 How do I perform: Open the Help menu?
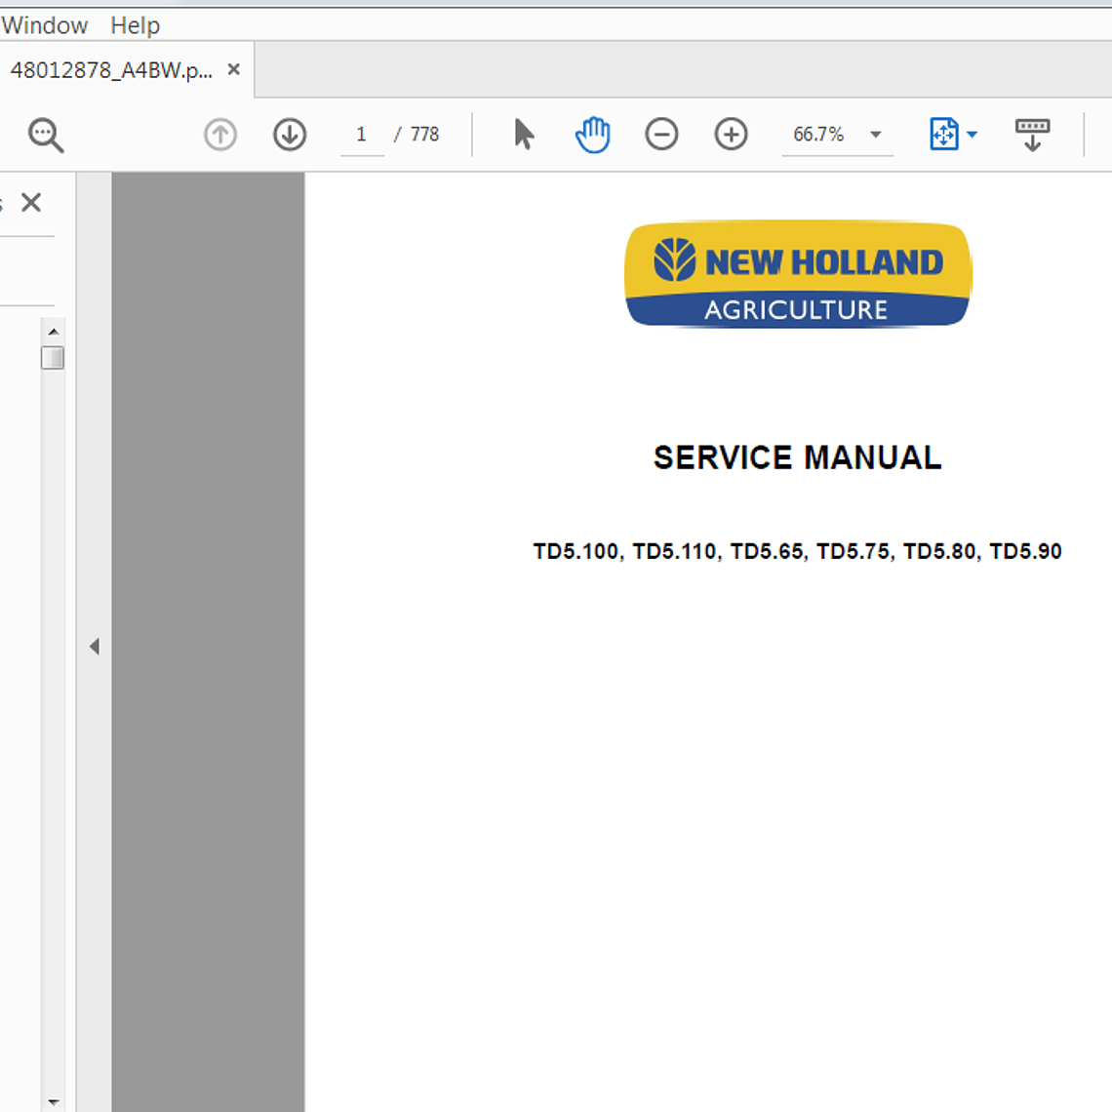[135, 24]
